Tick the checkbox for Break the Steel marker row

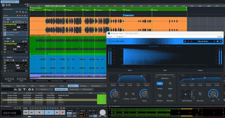pyautogui.click(x=2, y=95)
